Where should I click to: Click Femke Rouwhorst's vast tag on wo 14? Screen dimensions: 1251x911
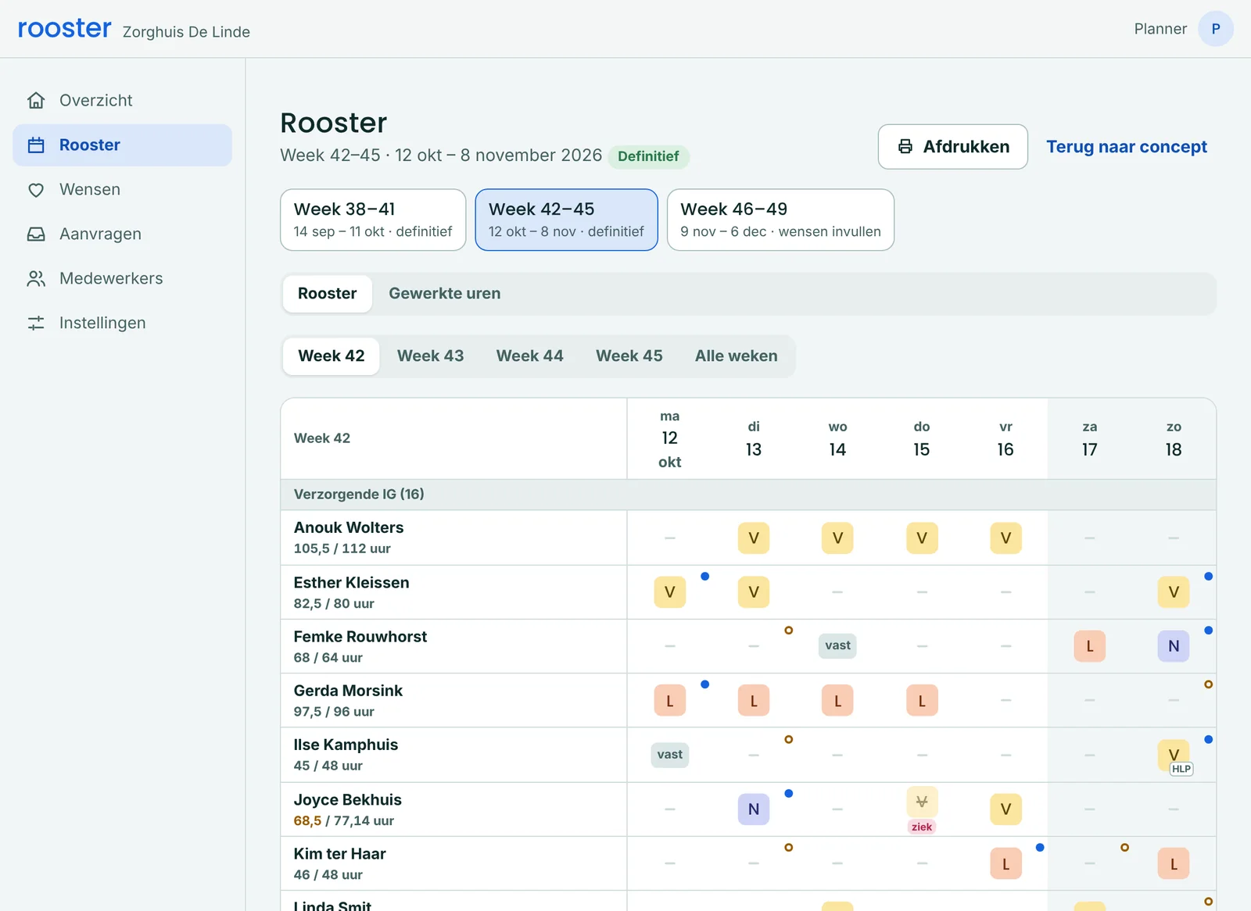837,645
